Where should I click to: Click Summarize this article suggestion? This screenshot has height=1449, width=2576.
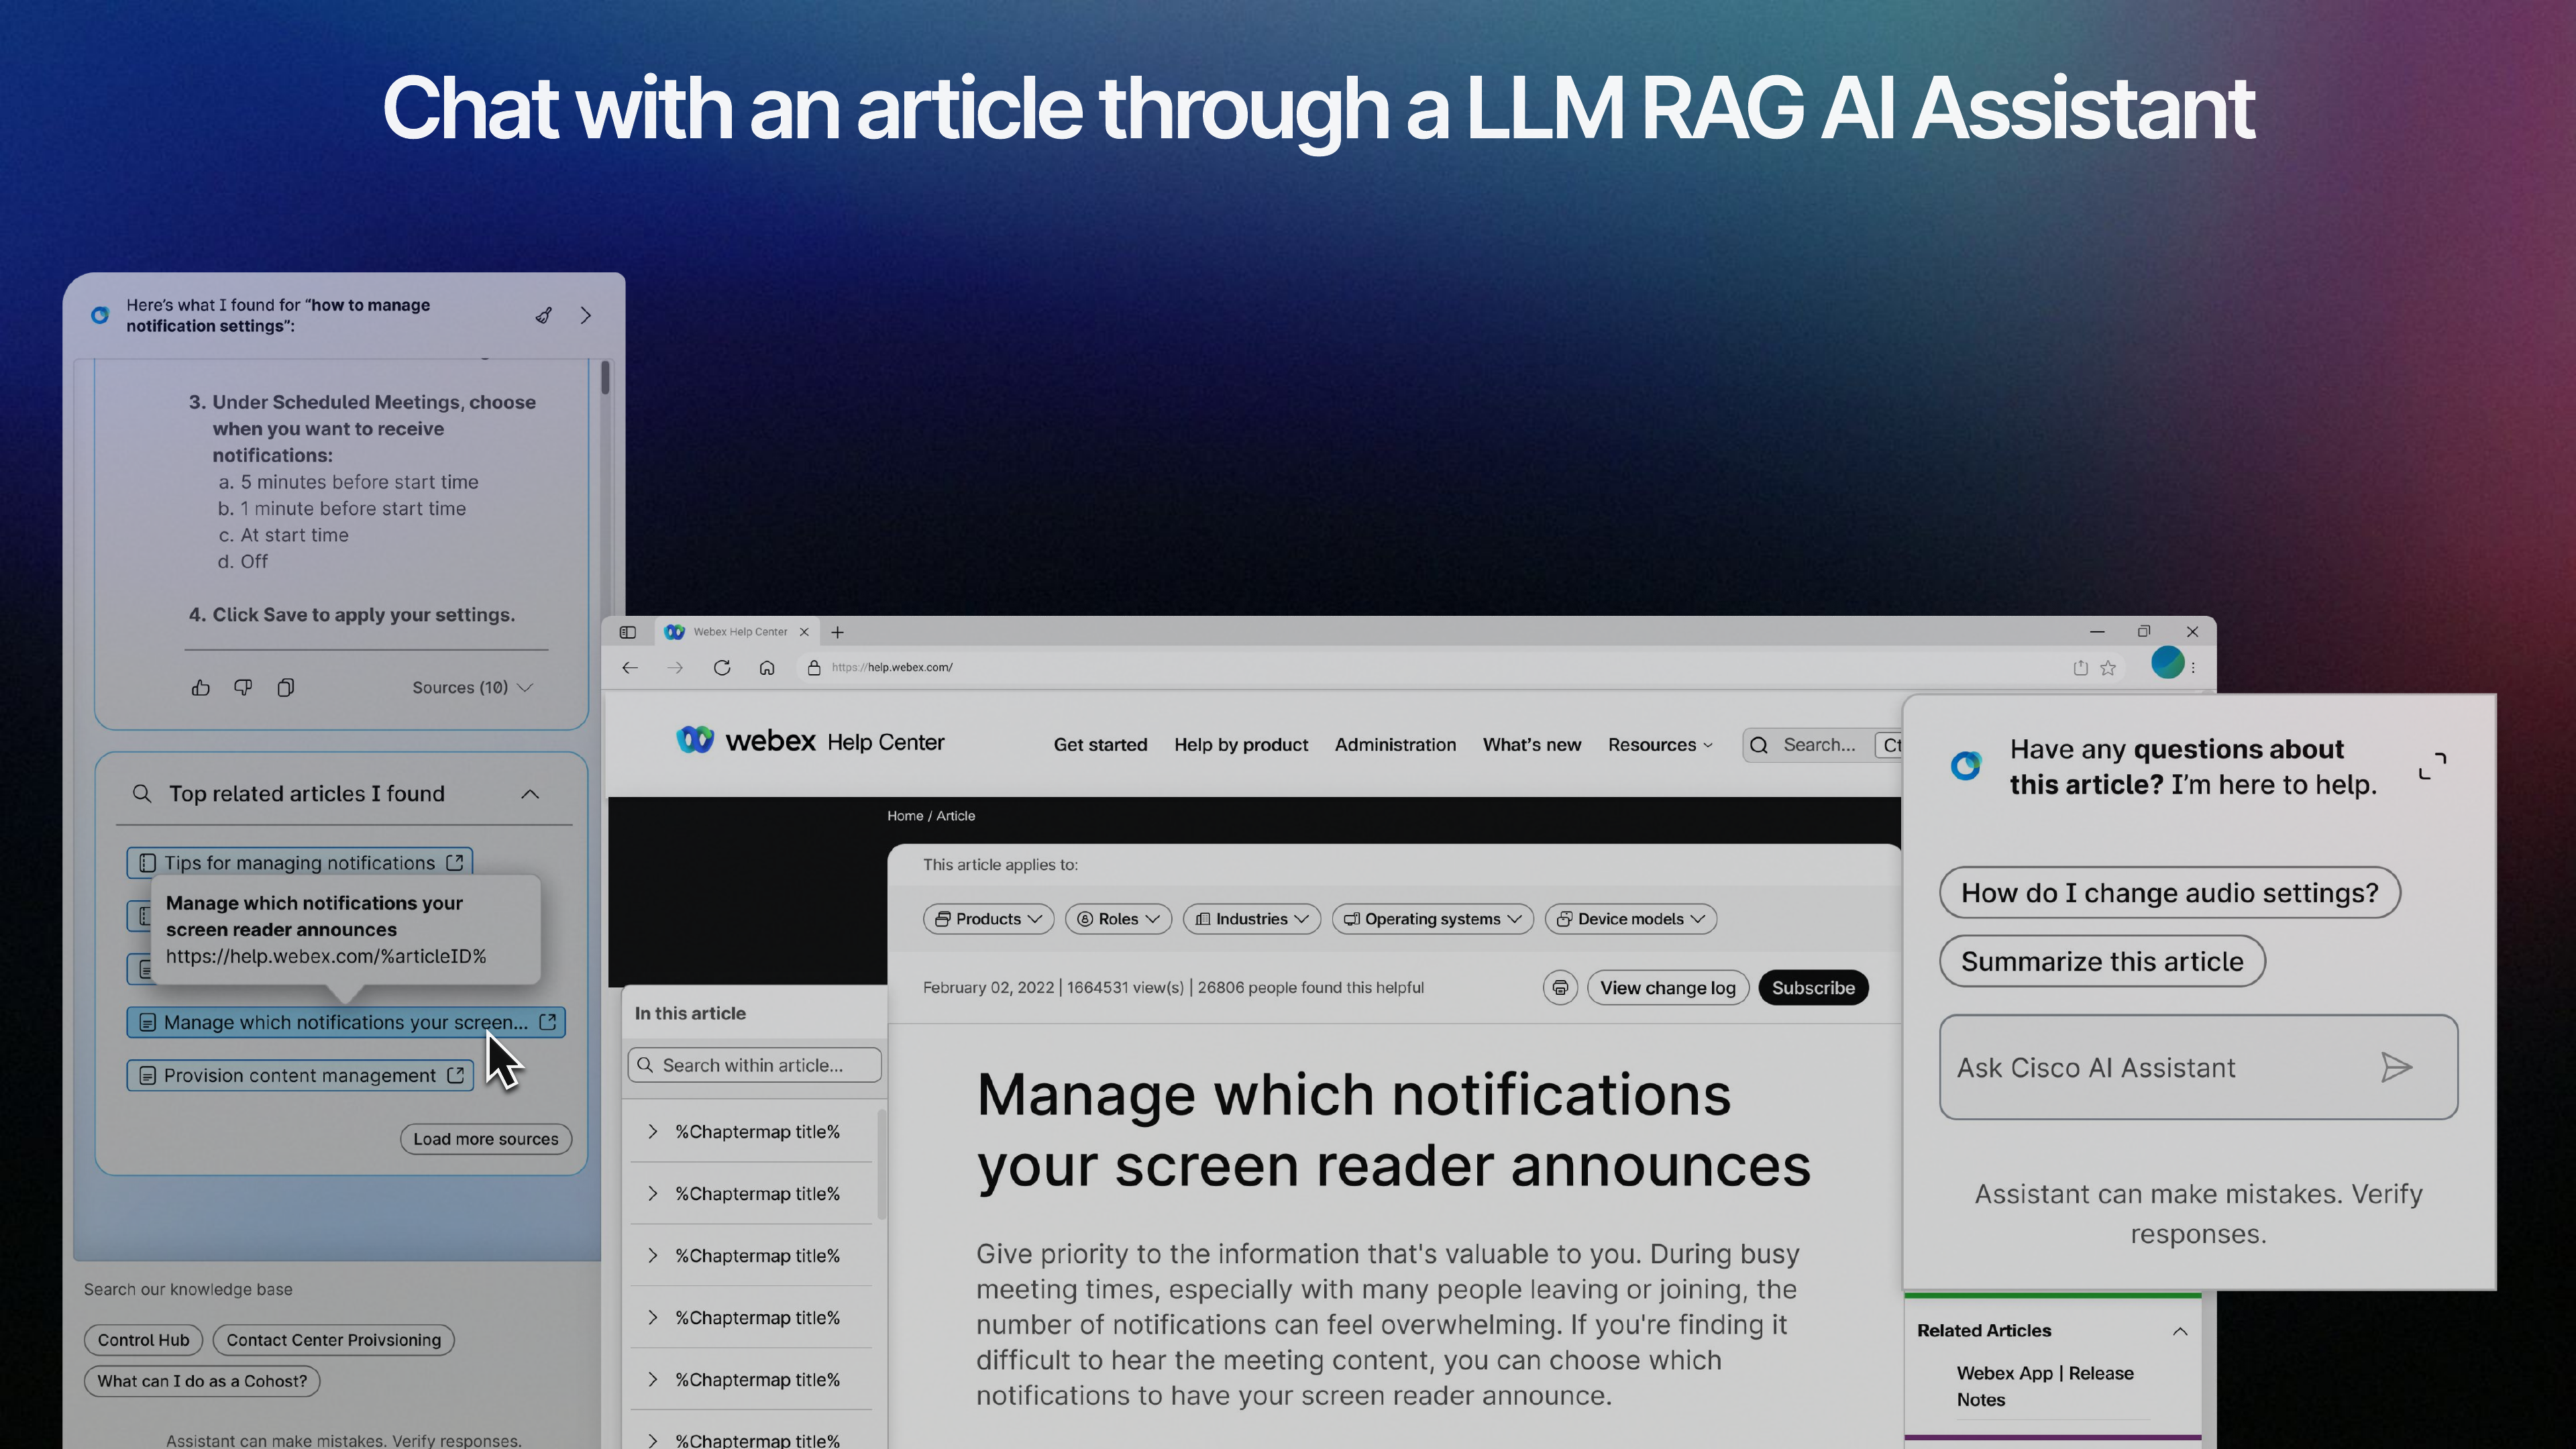point(2102,961)
